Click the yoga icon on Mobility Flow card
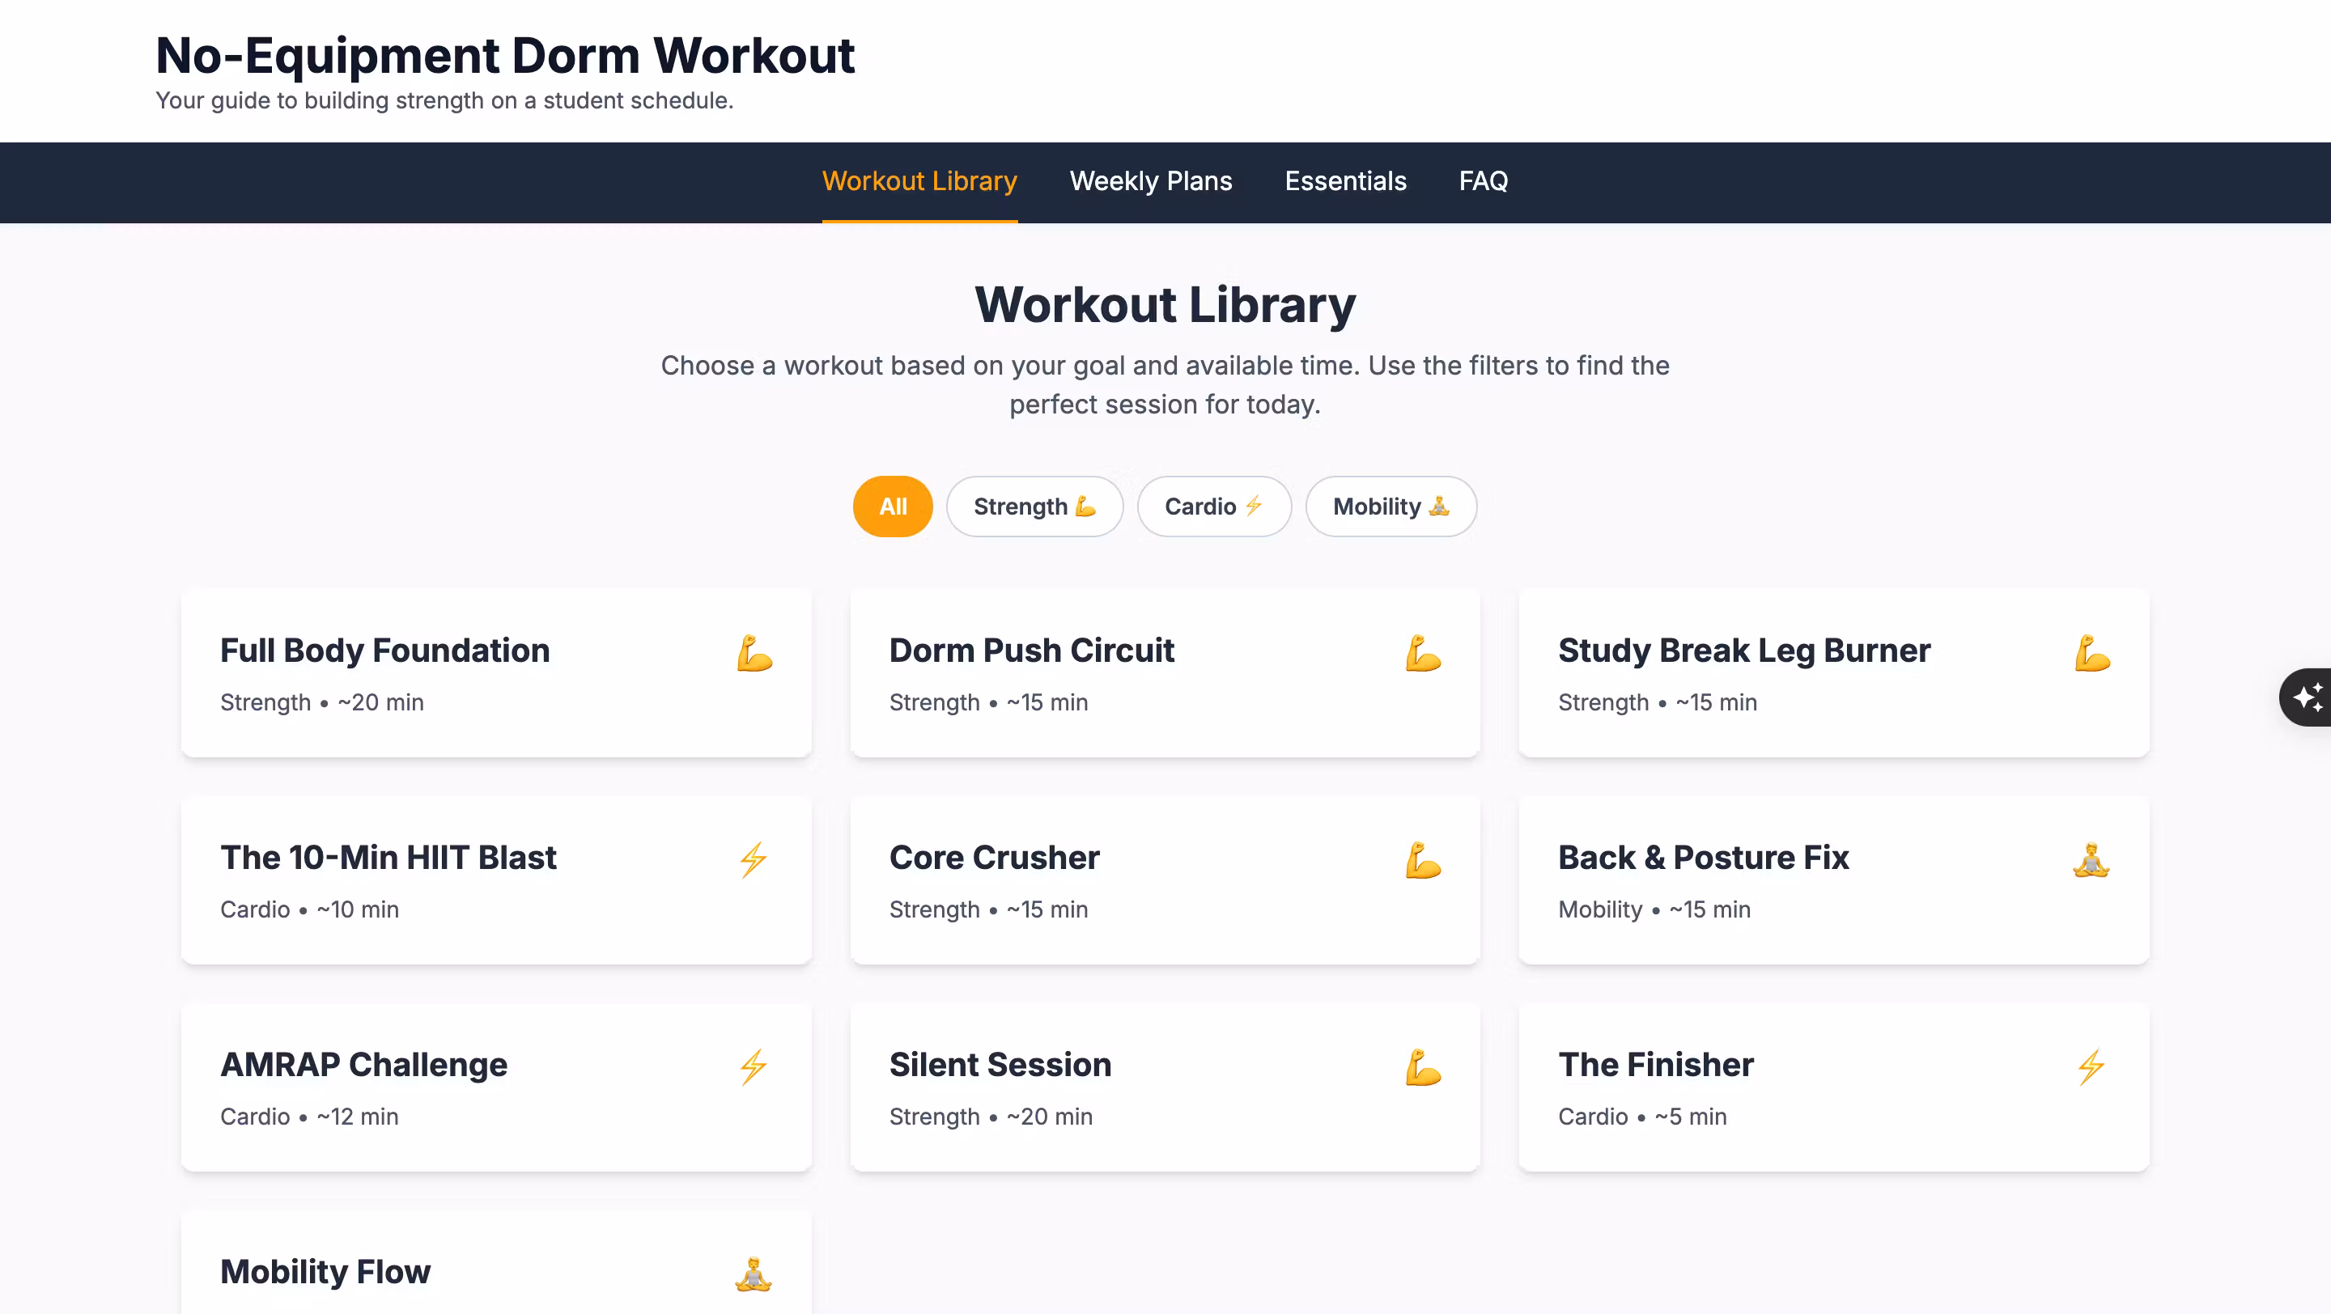Screen dimensions: 2331x1314 tap(753, 1274)
